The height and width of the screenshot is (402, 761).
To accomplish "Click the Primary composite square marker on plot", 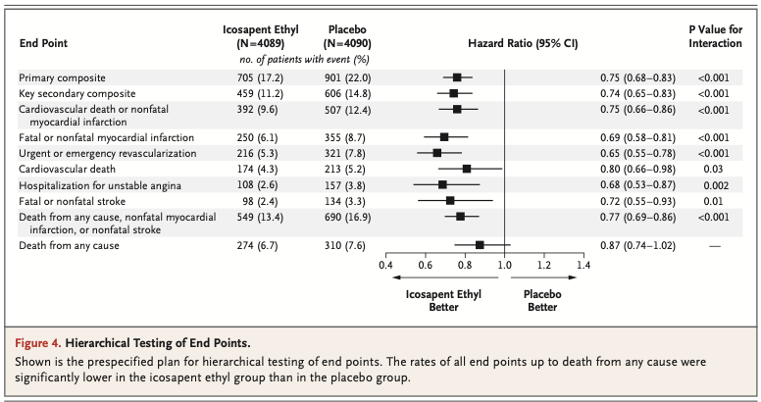I will [457, 76].
